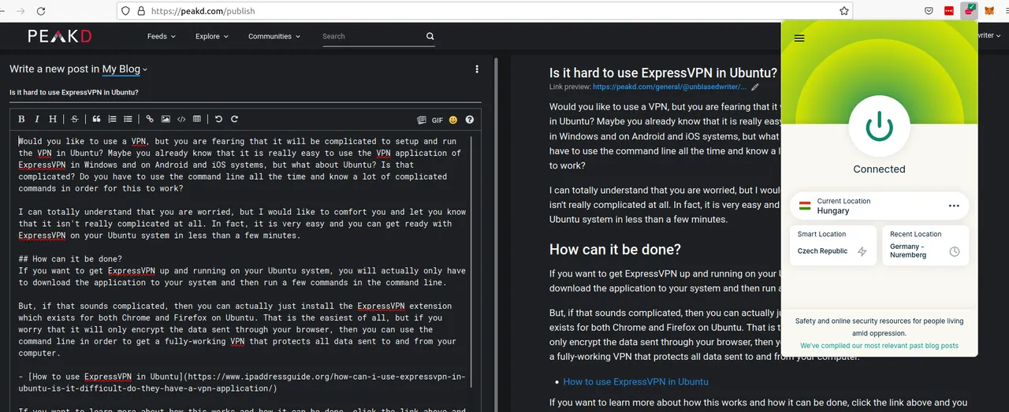1009x412 pixels.
Task: Insert a bulleted list
Action: click(128, 120)
